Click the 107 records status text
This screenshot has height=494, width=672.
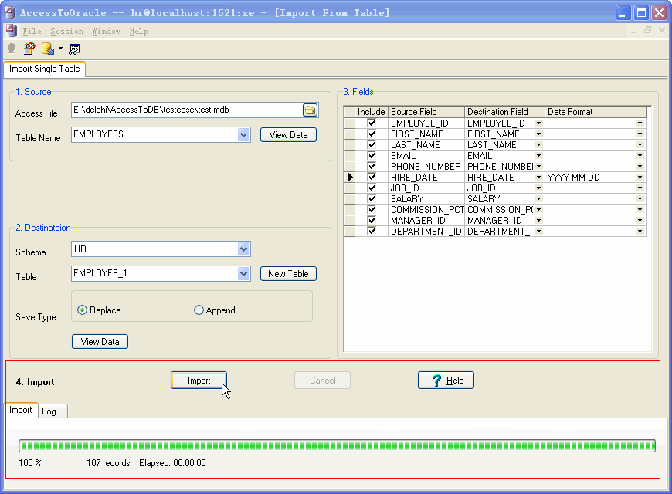(x=108, y=463)
